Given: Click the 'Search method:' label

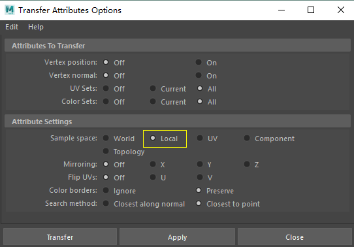Looking at the screenshot, I should tap(71, 203).
